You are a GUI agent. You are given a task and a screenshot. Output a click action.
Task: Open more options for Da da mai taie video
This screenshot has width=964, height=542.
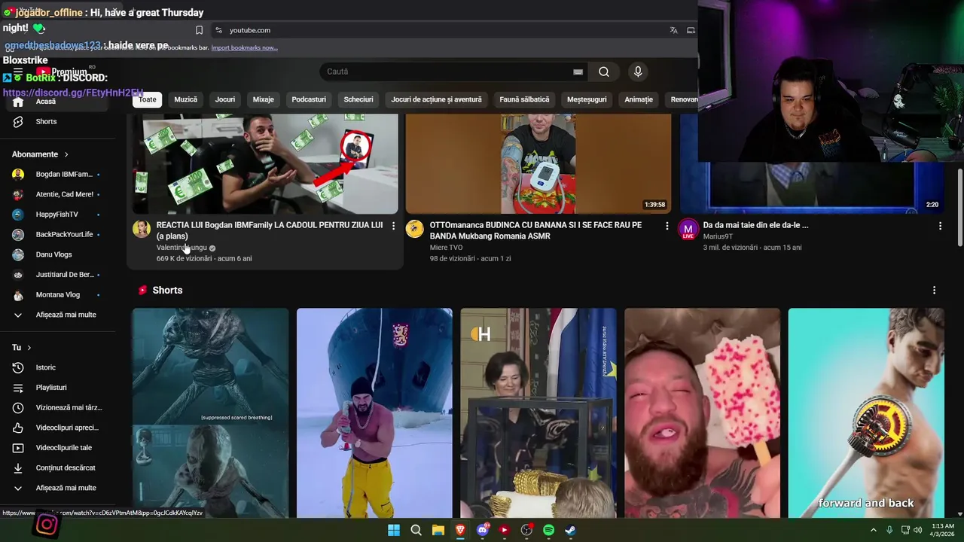coord(940,226)
